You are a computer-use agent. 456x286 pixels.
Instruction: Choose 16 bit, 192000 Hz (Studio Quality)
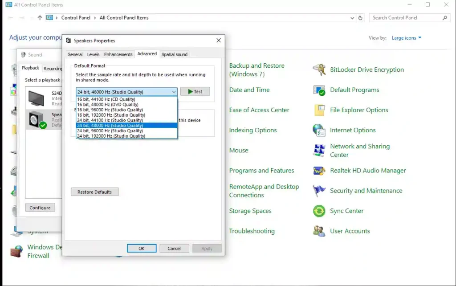[x=126, y=115]
